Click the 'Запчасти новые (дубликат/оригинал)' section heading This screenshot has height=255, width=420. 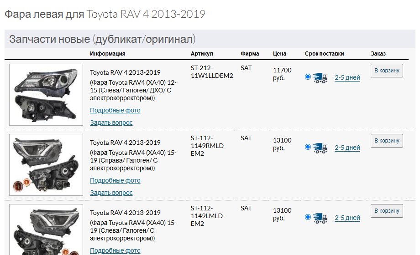click(102, 39)
